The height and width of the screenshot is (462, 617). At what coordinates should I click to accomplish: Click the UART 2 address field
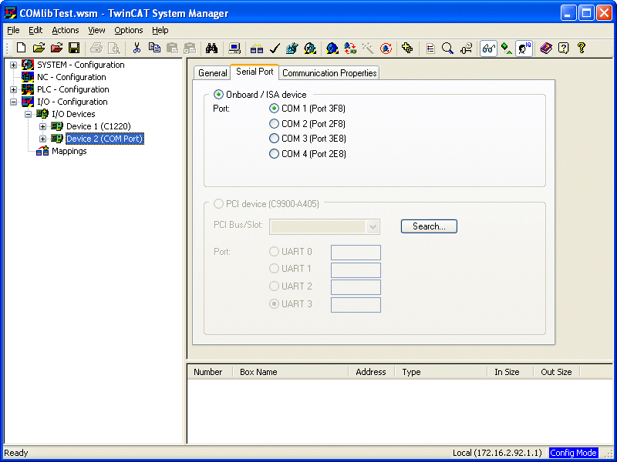(x=356, y=287)
